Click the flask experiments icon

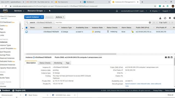point(160,18)
